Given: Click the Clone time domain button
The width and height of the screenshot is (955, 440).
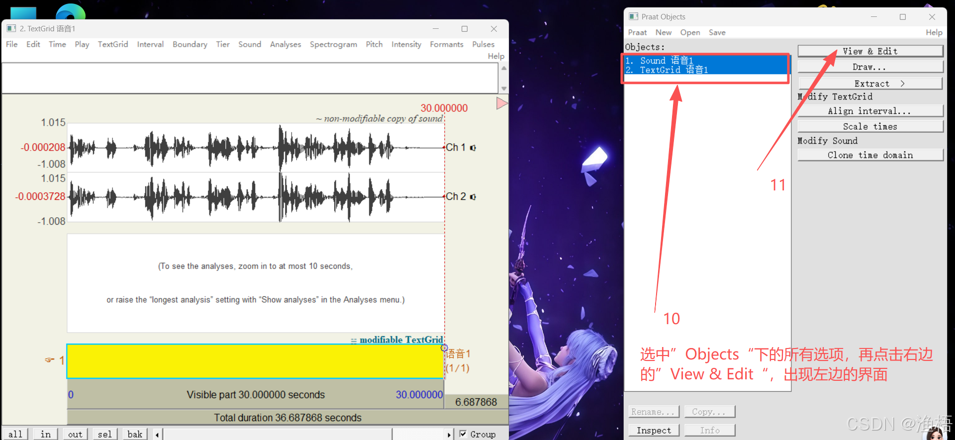Looking at the screenshot, I should tap(870, 155).
